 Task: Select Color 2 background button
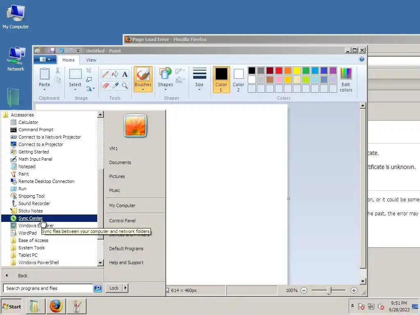[238, 80]
